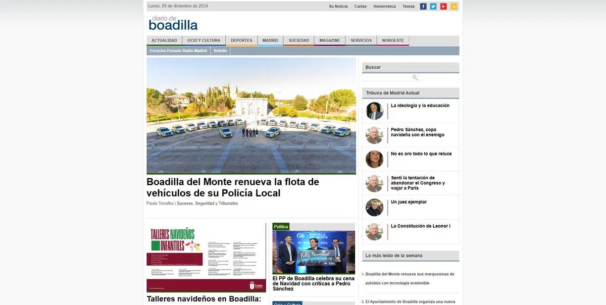Open Sucesos, Seguridad y Tribunales section
Image resolution: width=606 pixels, height=305 pixels.
pos(207,204)
